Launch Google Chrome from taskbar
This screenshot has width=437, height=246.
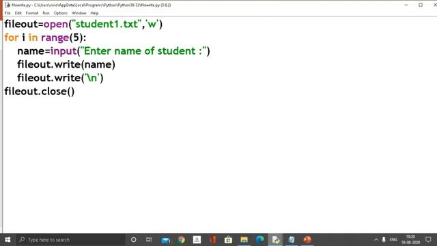(x=182, y=240)
